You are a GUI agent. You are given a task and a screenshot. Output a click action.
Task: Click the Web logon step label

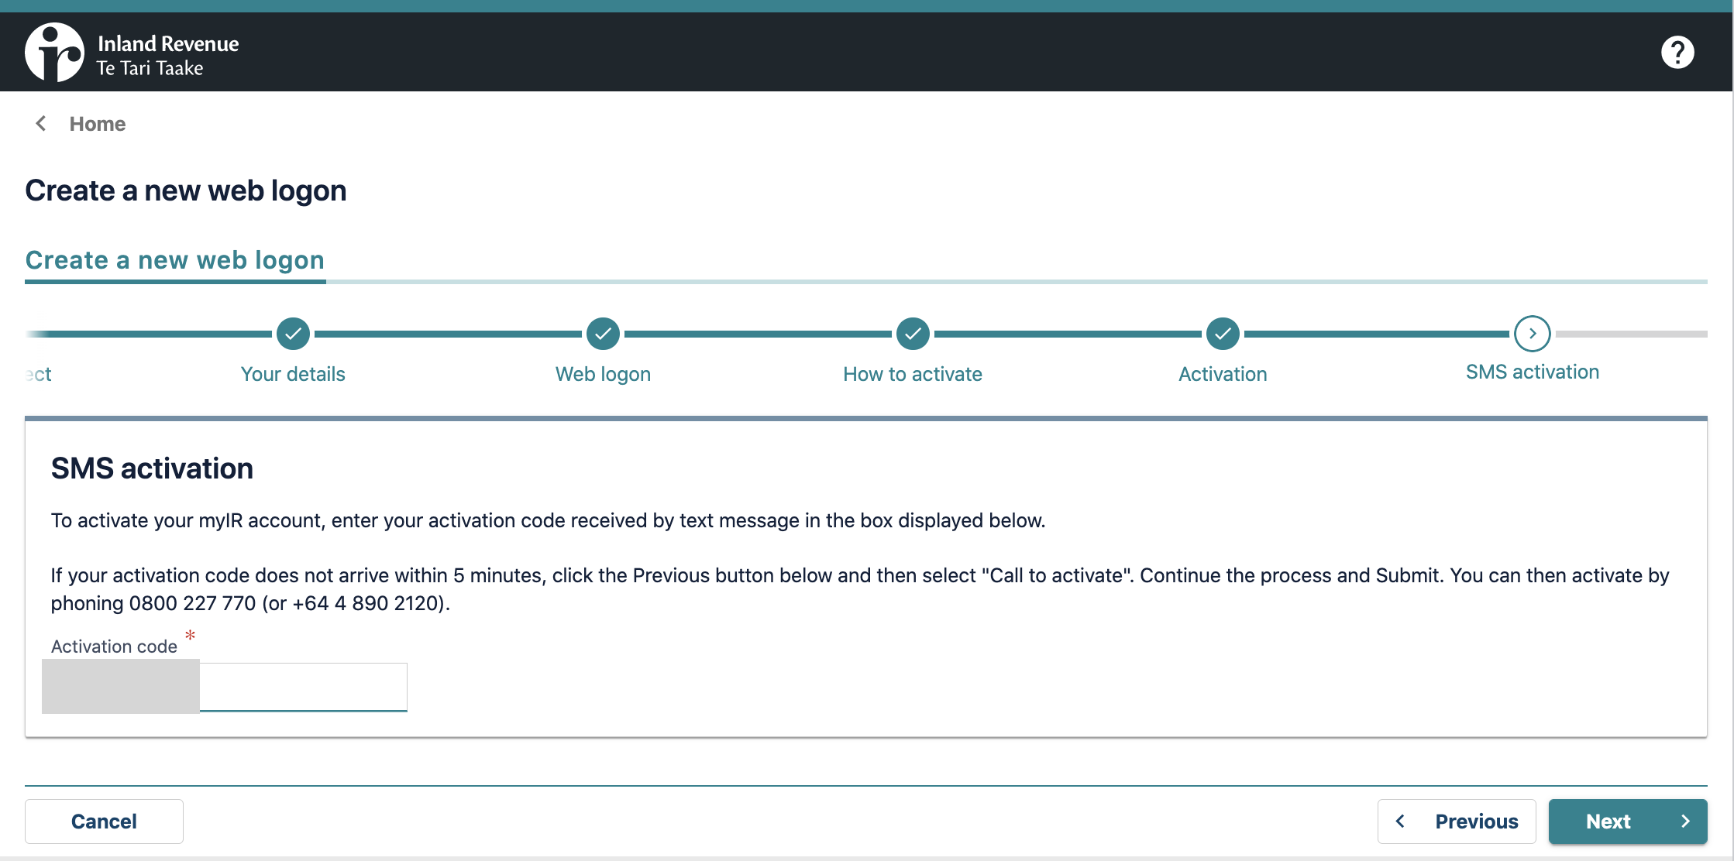[603, 374]
